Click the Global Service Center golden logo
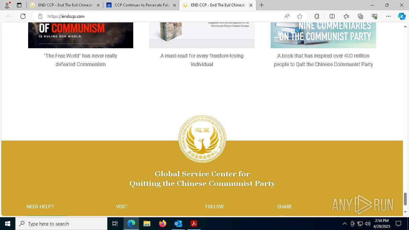 click(x=202, y=139)
